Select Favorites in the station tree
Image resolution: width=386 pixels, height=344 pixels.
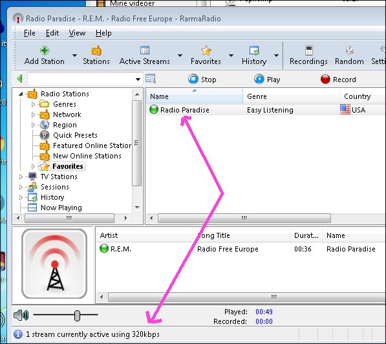point(68,166)
